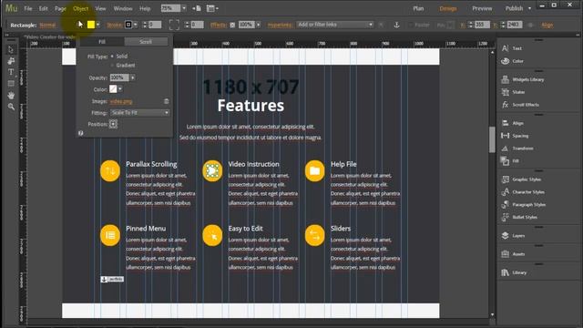The width and height of the screenshot is (583, 328).
Task: Open the Object menu
Action: (81, 8)
